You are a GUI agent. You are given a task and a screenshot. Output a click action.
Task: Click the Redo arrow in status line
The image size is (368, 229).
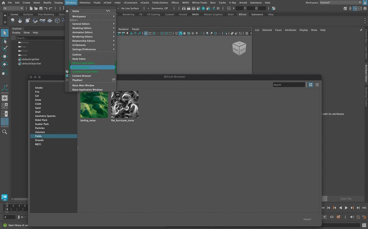[51, 8]
